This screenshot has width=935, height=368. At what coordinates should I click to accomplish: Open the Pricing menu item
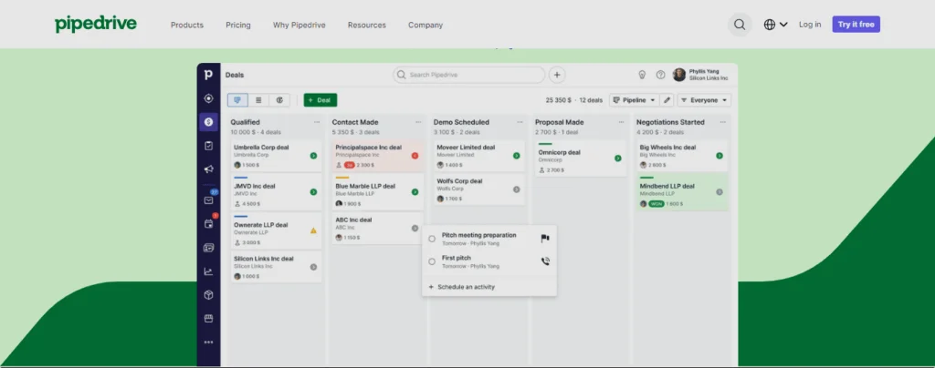click(x=238, y=25)
